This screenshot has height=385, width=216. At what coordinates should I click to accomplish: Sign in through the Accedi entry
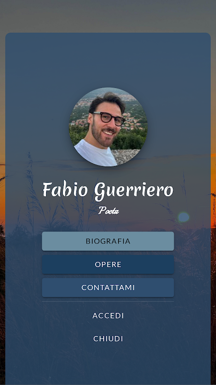(108, 316)
